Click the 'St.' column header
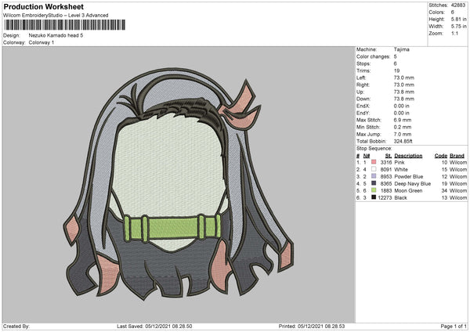This screenshot has width=470, height=332. 389,156
